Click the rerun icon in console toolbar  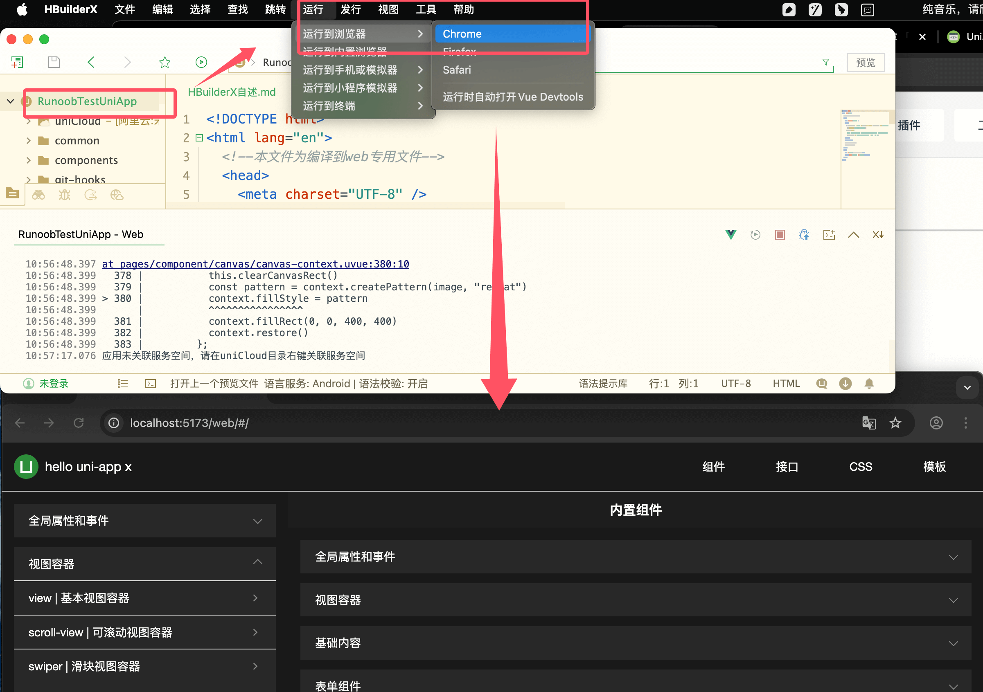coord(755,234)
